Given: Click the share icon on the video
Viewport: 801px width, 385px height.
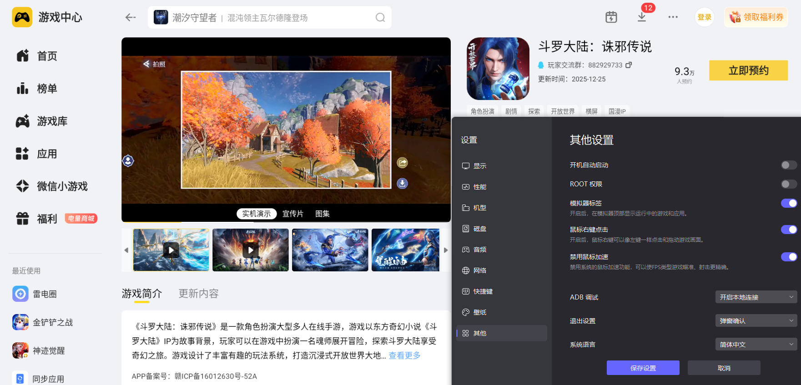Looking at the screenshot, I should (403, 163).
